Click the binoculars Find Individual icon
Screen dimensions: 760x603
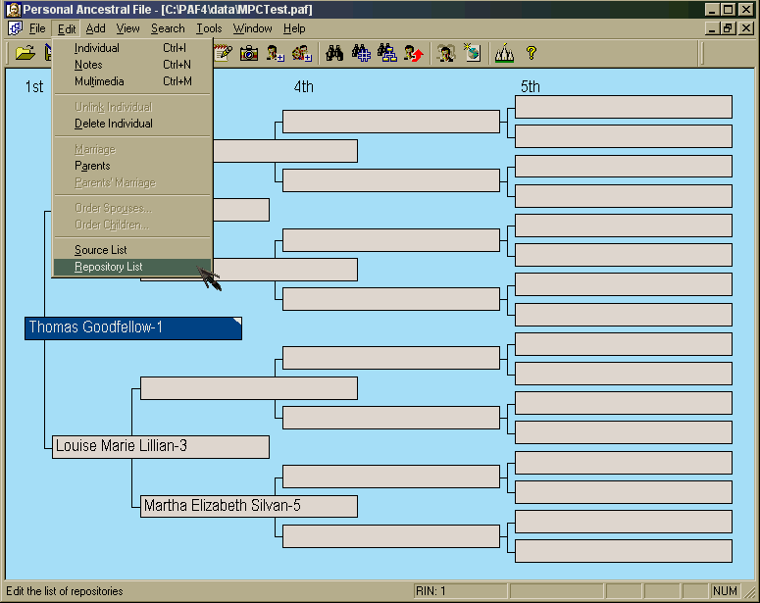click(x=334, y=53)
